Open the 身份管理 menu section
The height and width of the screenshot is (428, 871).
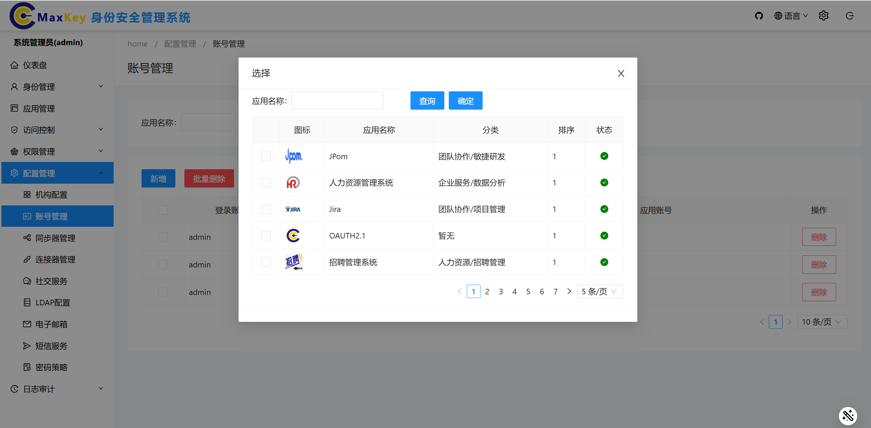[39, 86]
